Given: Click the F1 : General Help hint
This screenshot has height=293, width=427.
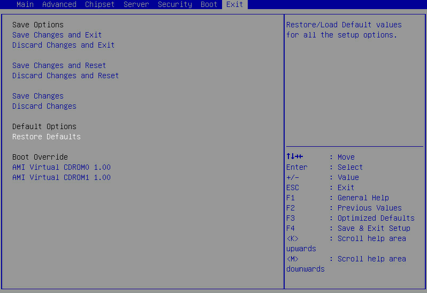Looking at the screenshot, I should [x=338, y=198].
